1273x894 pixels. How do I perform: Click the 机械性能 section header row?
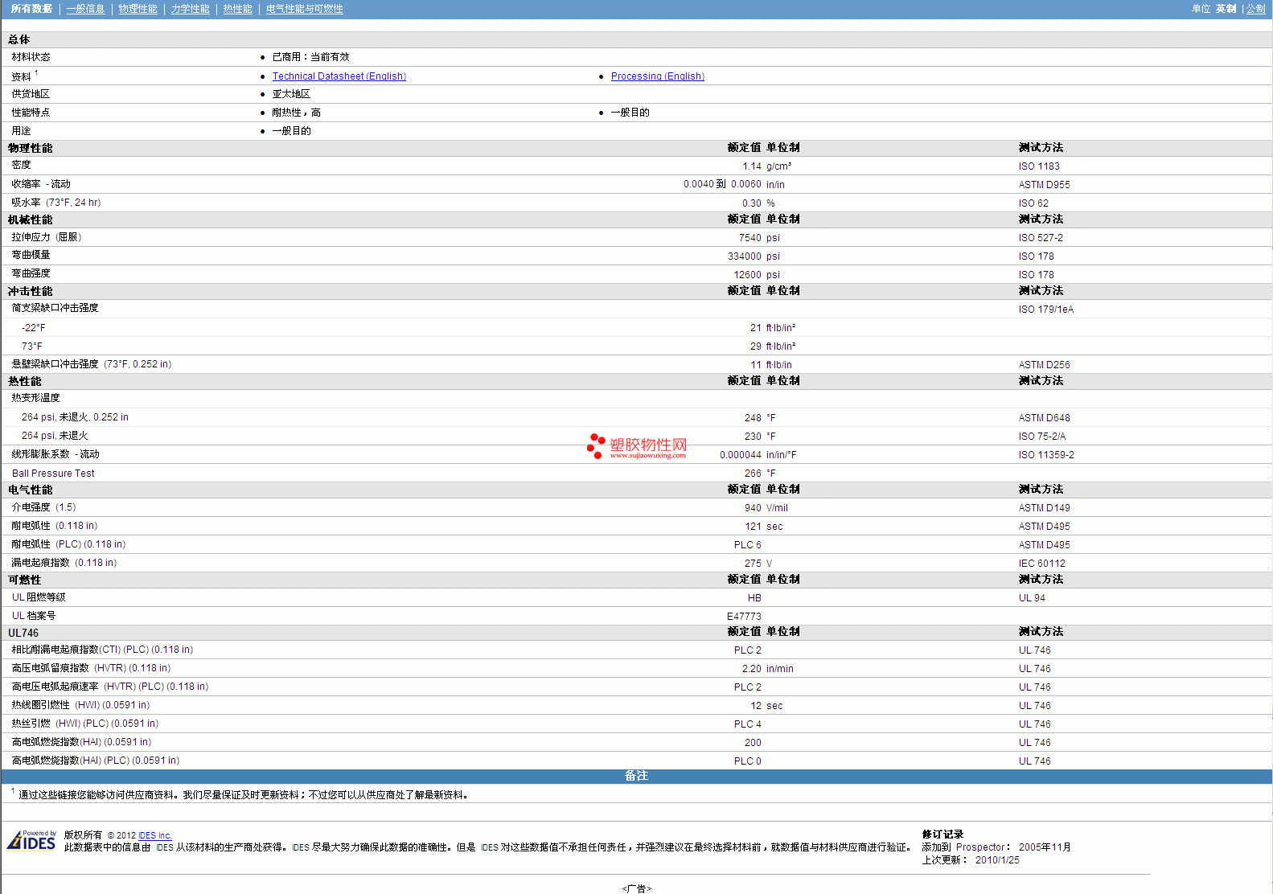point(31,219)
